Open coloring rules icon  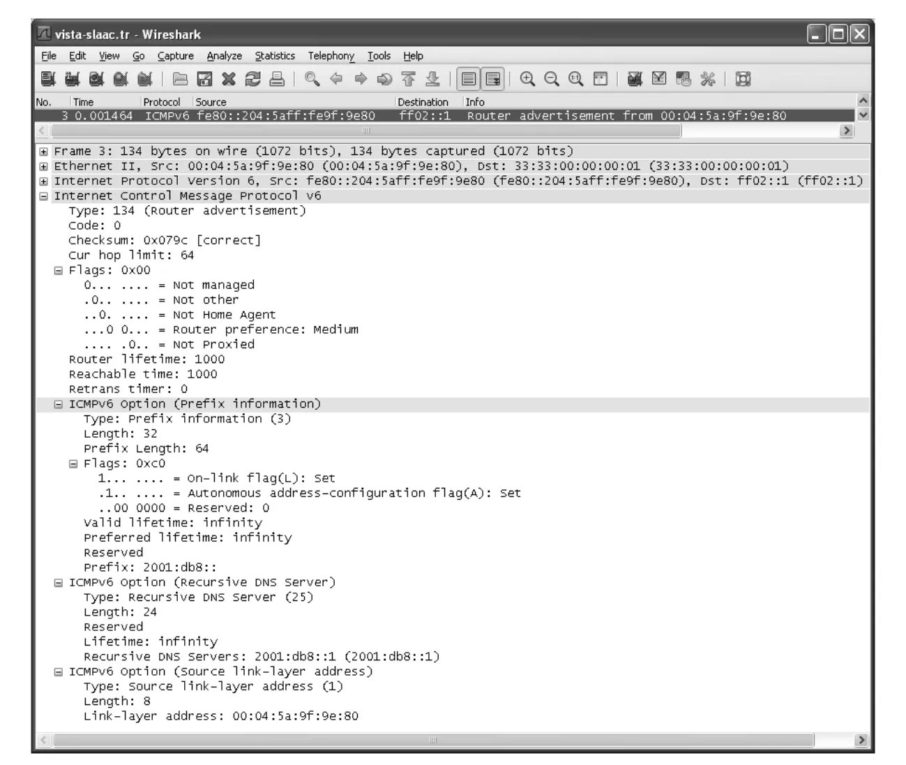tap(684, 80)
